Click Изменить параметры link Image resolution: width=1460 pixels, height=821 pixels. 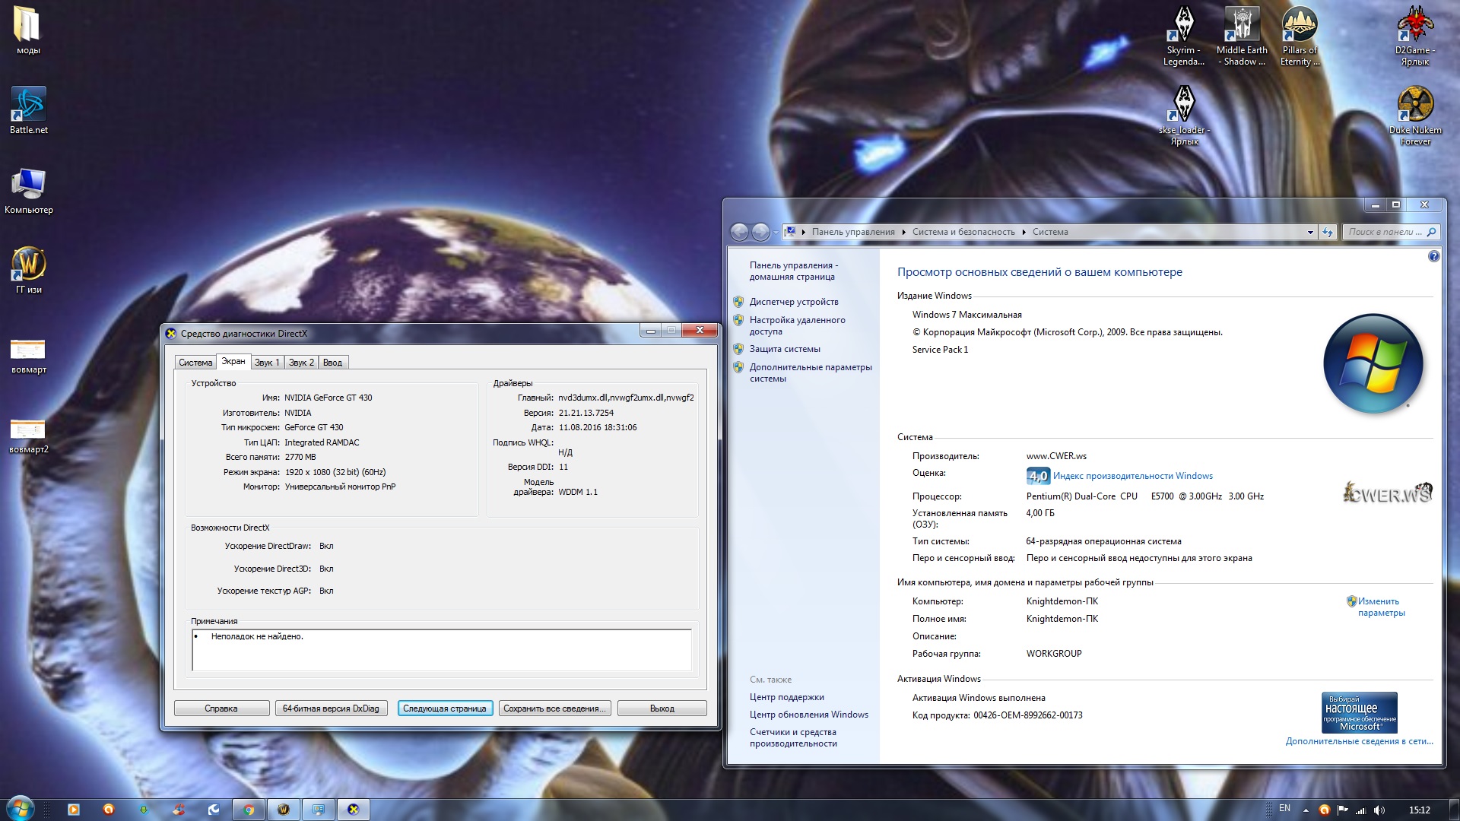1381,607
